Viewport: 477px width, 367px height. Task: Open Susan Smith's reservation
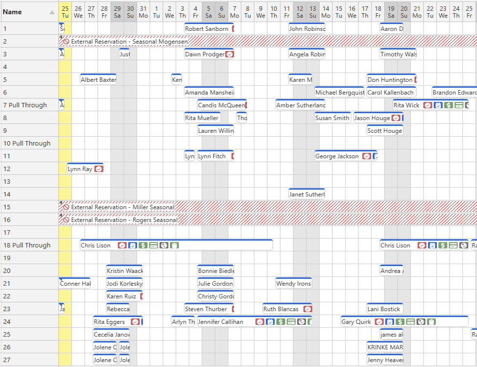pos(333,118)
